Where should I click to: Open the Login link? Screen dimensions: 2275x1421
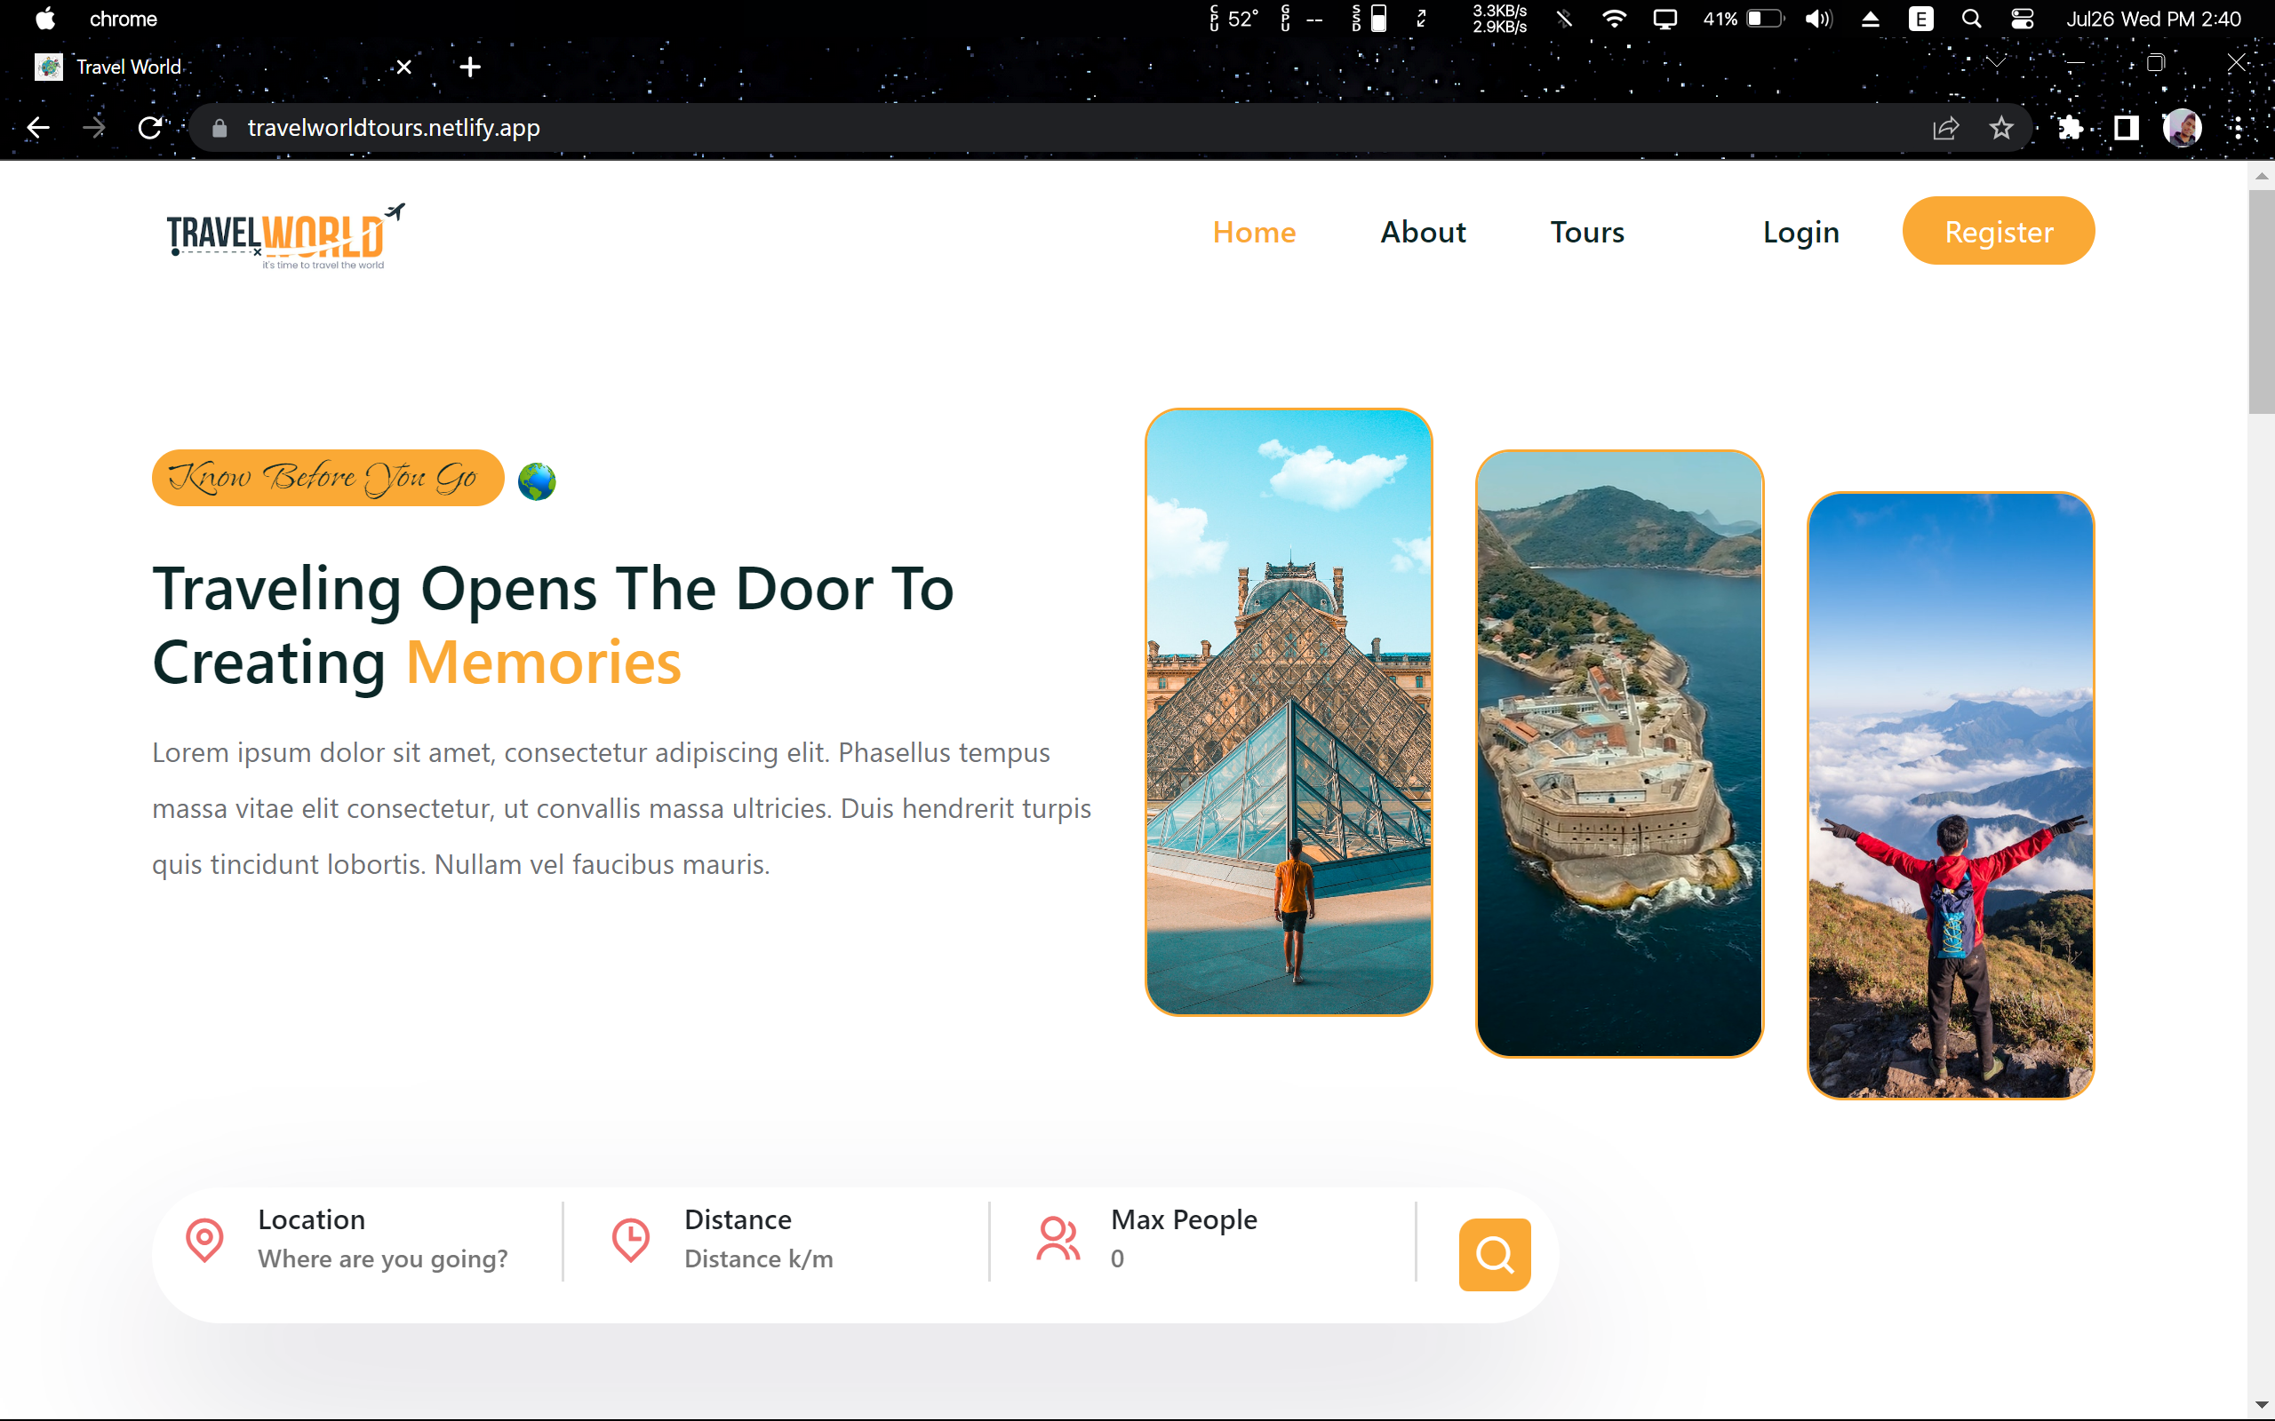point(1800,231)
